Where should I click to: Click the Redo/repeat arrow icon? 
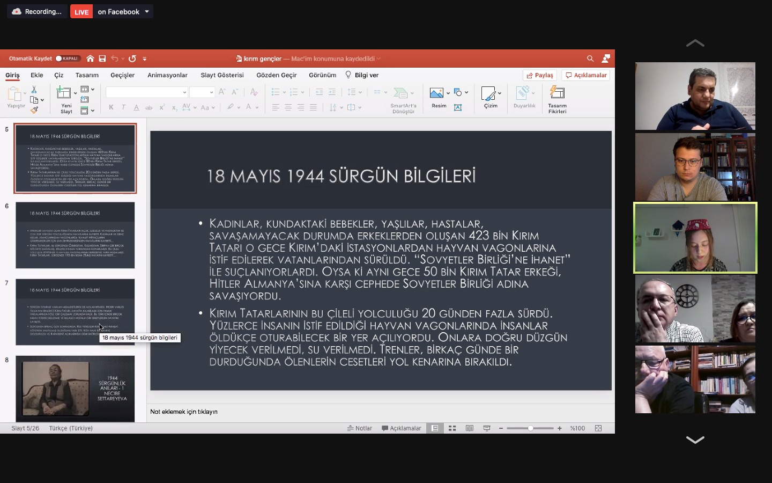[x=132, y=58]
